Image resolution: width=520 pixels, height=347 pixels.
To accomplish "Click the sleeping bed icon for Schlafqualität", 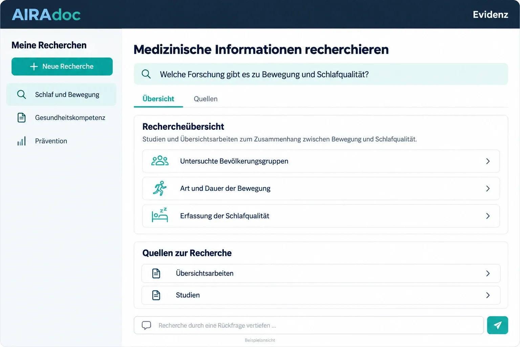I will pyautogui.click(x=160, y=215).
